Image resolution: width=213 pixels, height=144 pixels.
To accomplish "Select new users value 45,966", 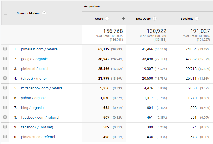I will pyautogui.click(x=147, y=49).
